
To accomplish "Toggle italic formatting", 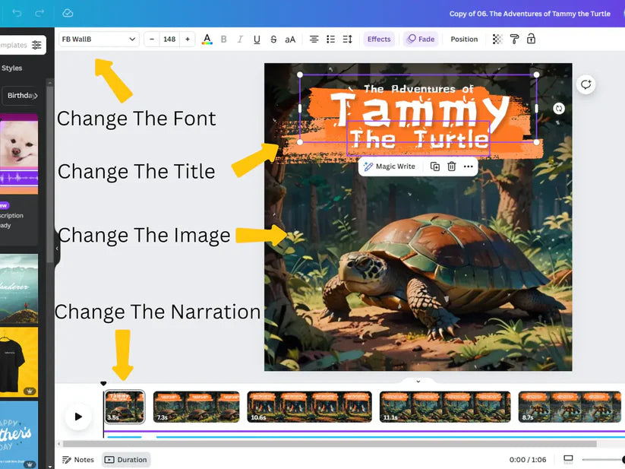I will pyautogui.click(x=240, y=40).
